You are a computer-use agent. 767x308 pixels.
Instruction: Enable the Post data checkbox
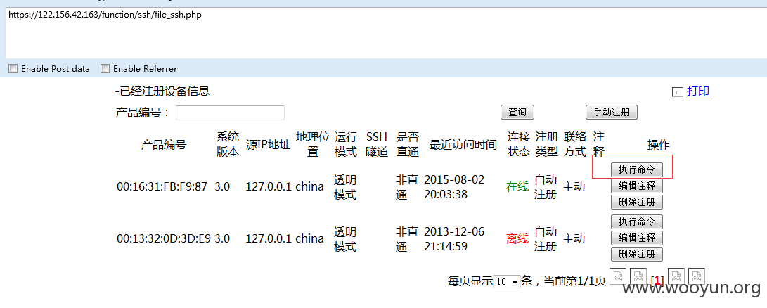[x=13, y=69]
